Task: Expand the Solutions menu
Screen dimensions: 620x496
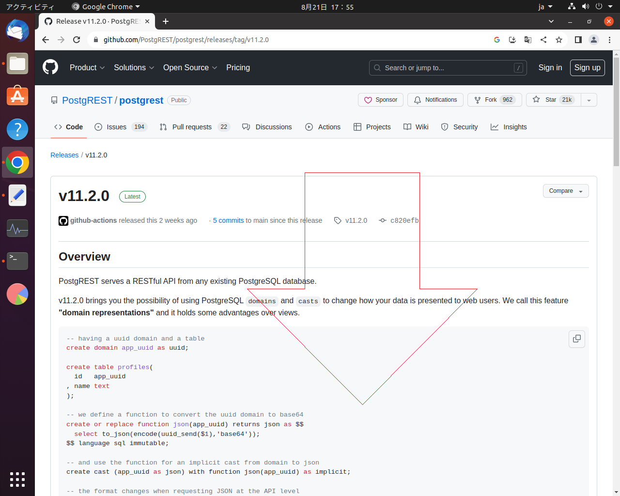Action: coord(134,68)
